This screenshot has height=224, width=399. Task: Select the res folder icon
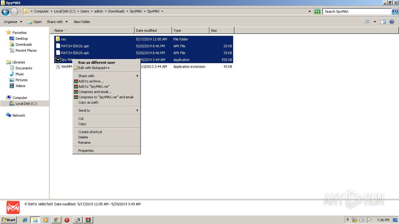tap(58, 39)
